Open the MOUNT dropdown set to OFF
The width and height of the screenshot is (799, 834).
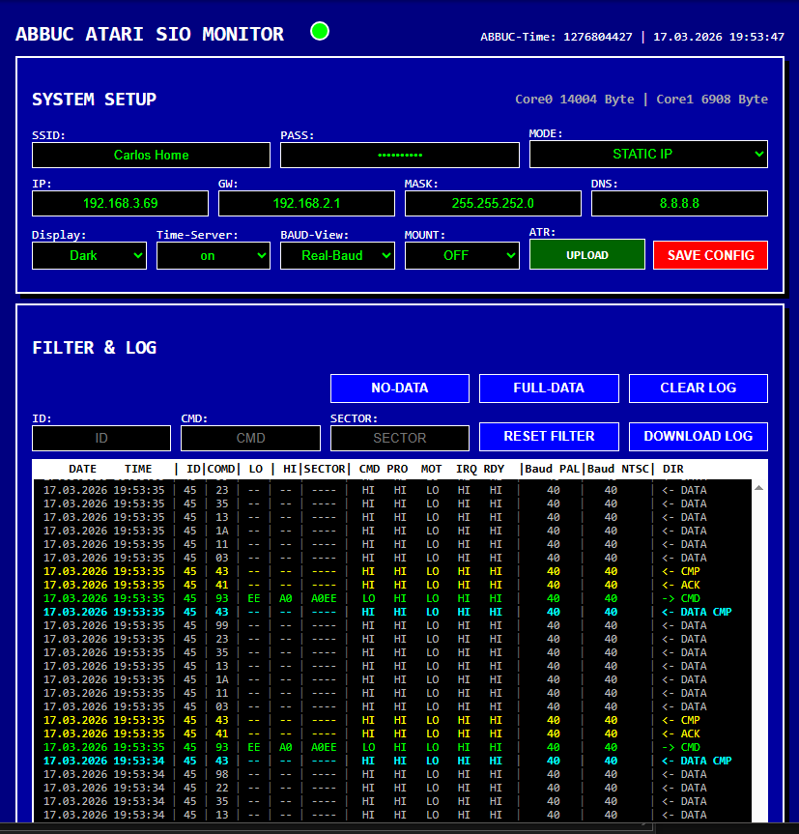tap(462, 254)
